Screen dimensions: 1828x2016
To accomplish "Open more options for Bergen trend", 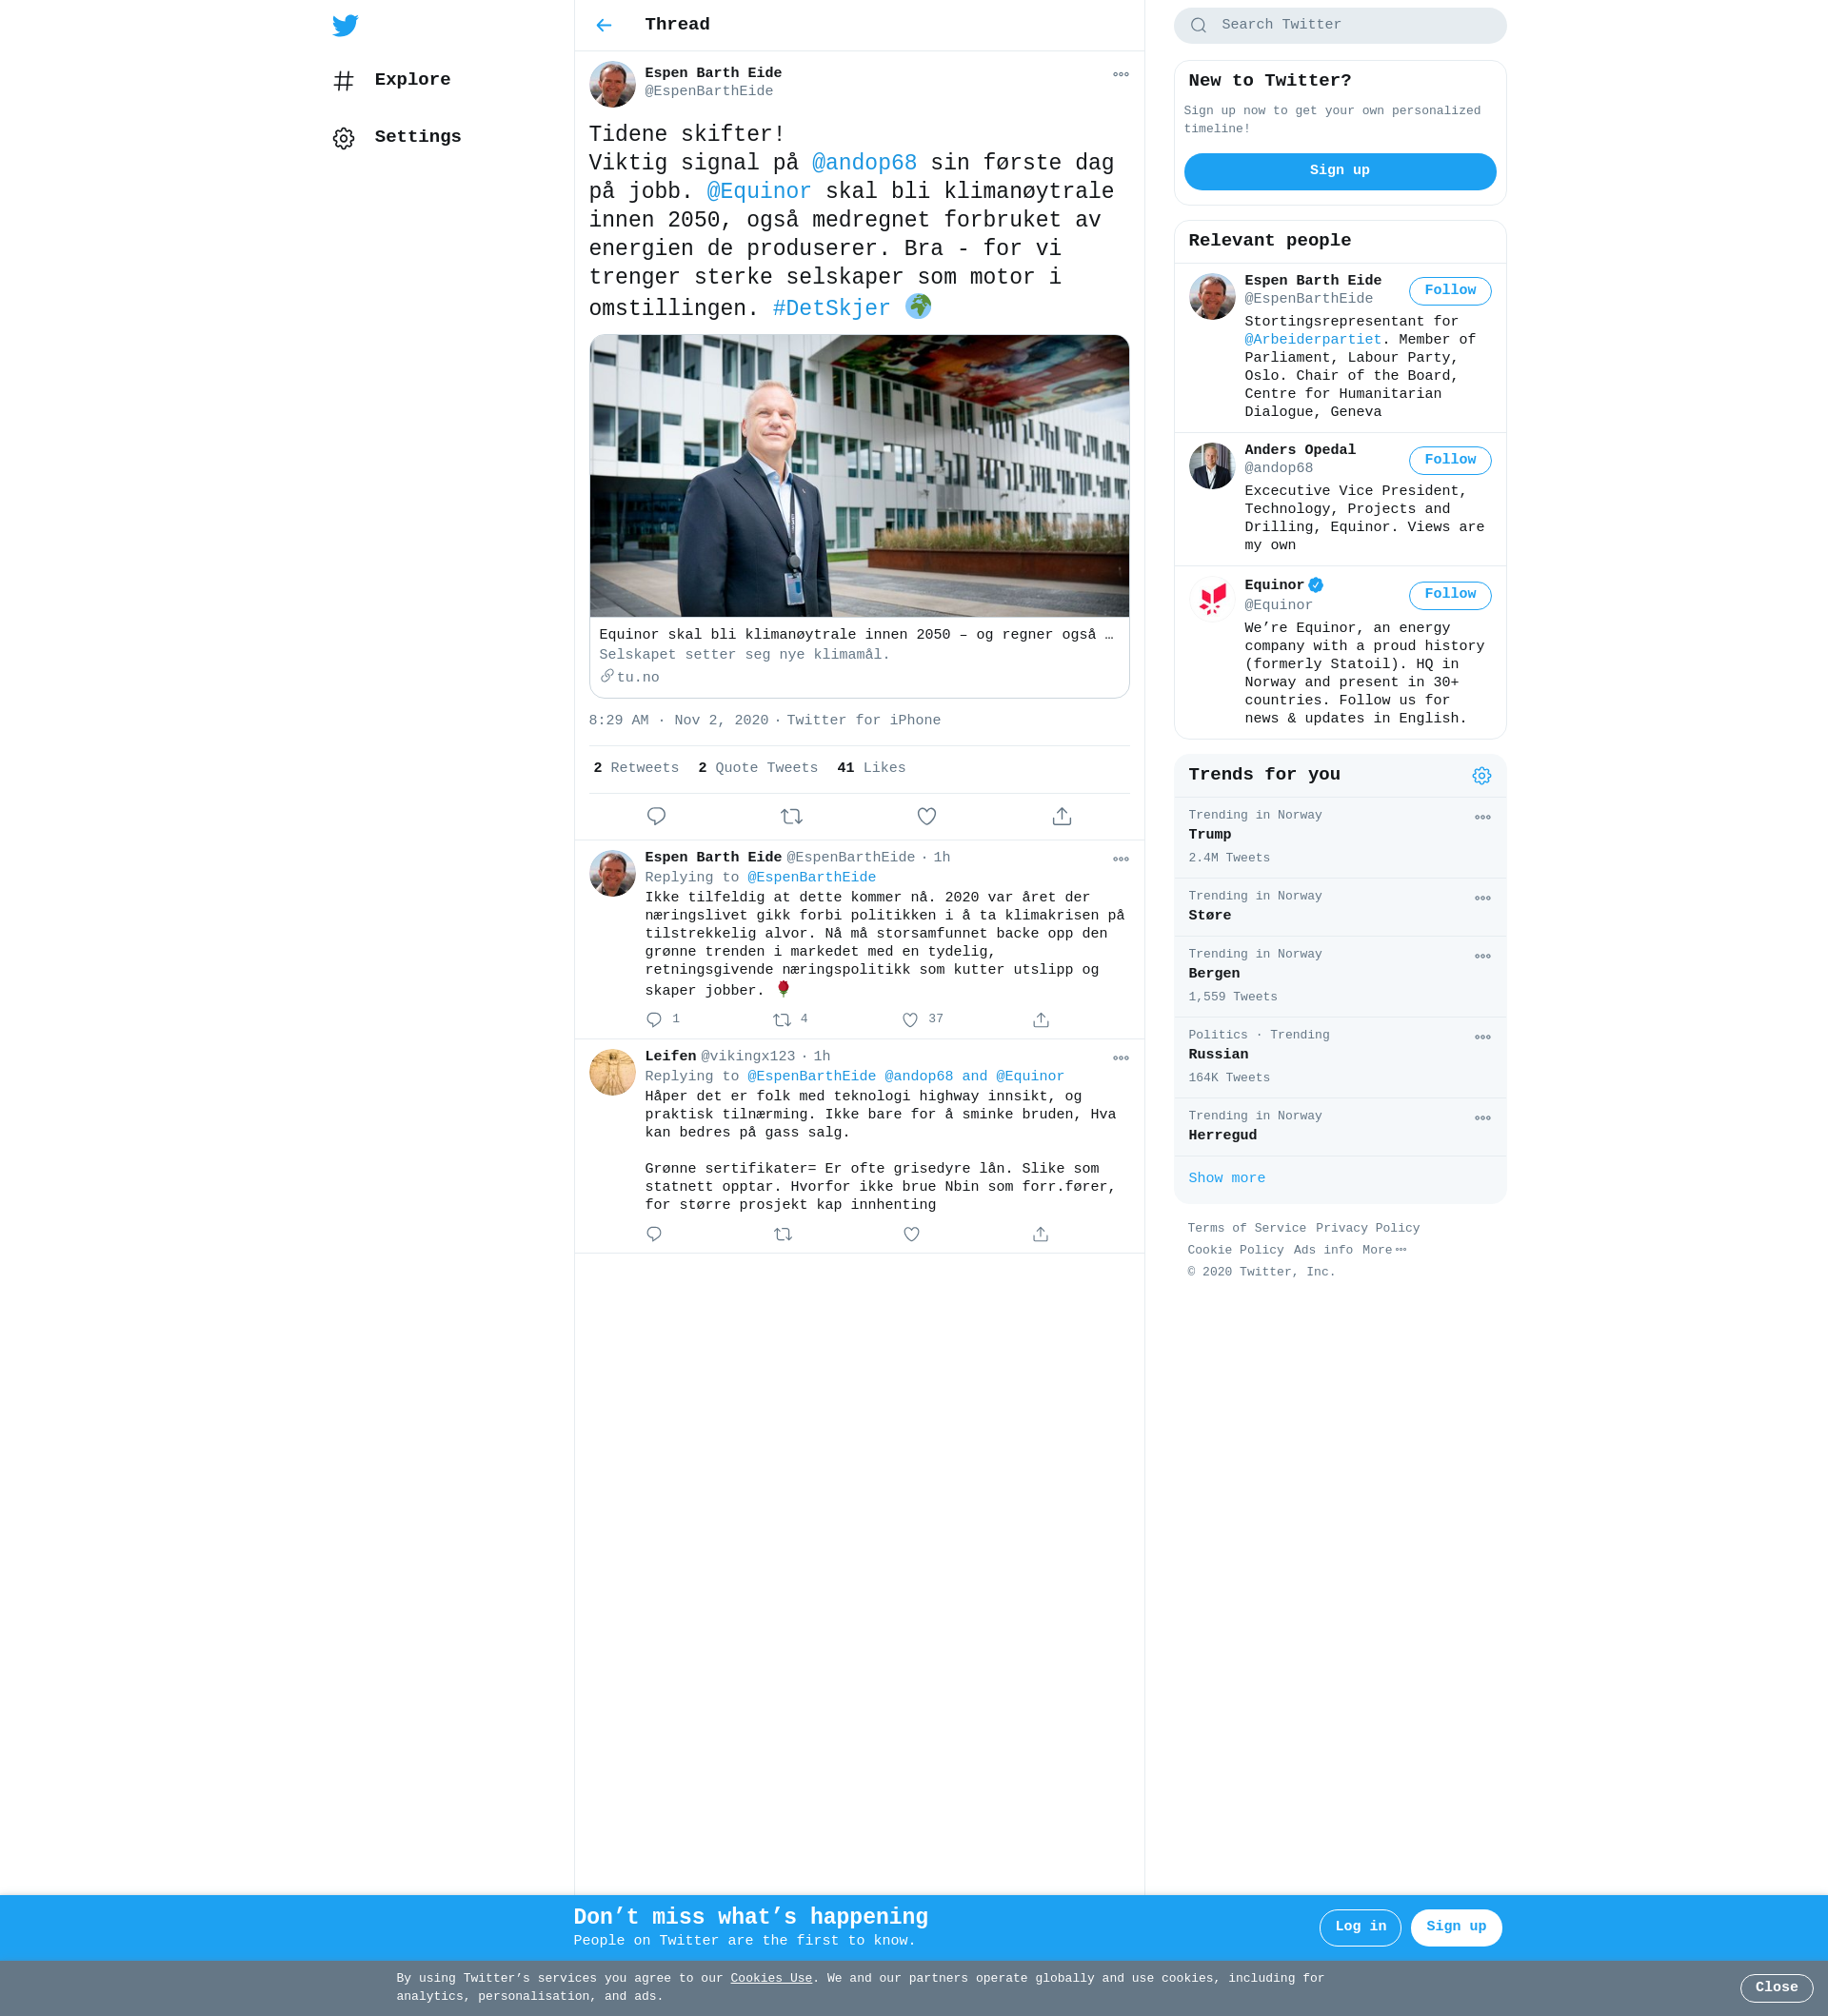I will pos(1482,956).
